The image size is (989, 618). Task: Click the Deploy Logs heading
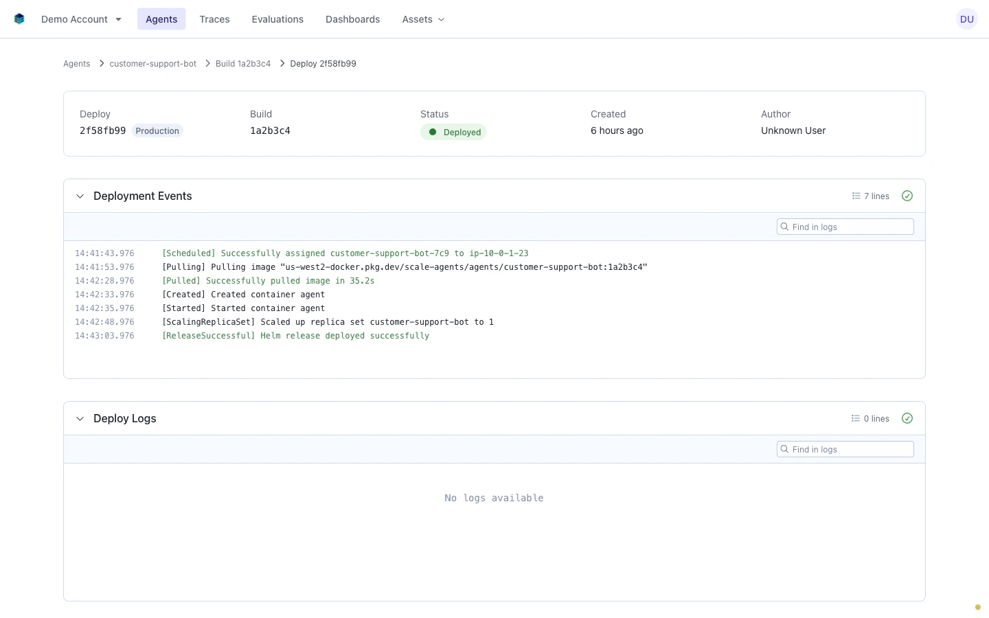125,418
